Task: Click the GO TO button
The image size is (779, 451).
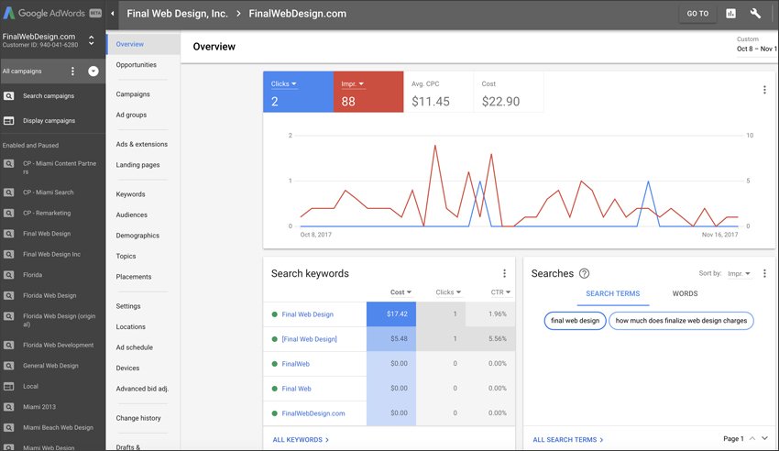Action: click(x=697, y=14)
